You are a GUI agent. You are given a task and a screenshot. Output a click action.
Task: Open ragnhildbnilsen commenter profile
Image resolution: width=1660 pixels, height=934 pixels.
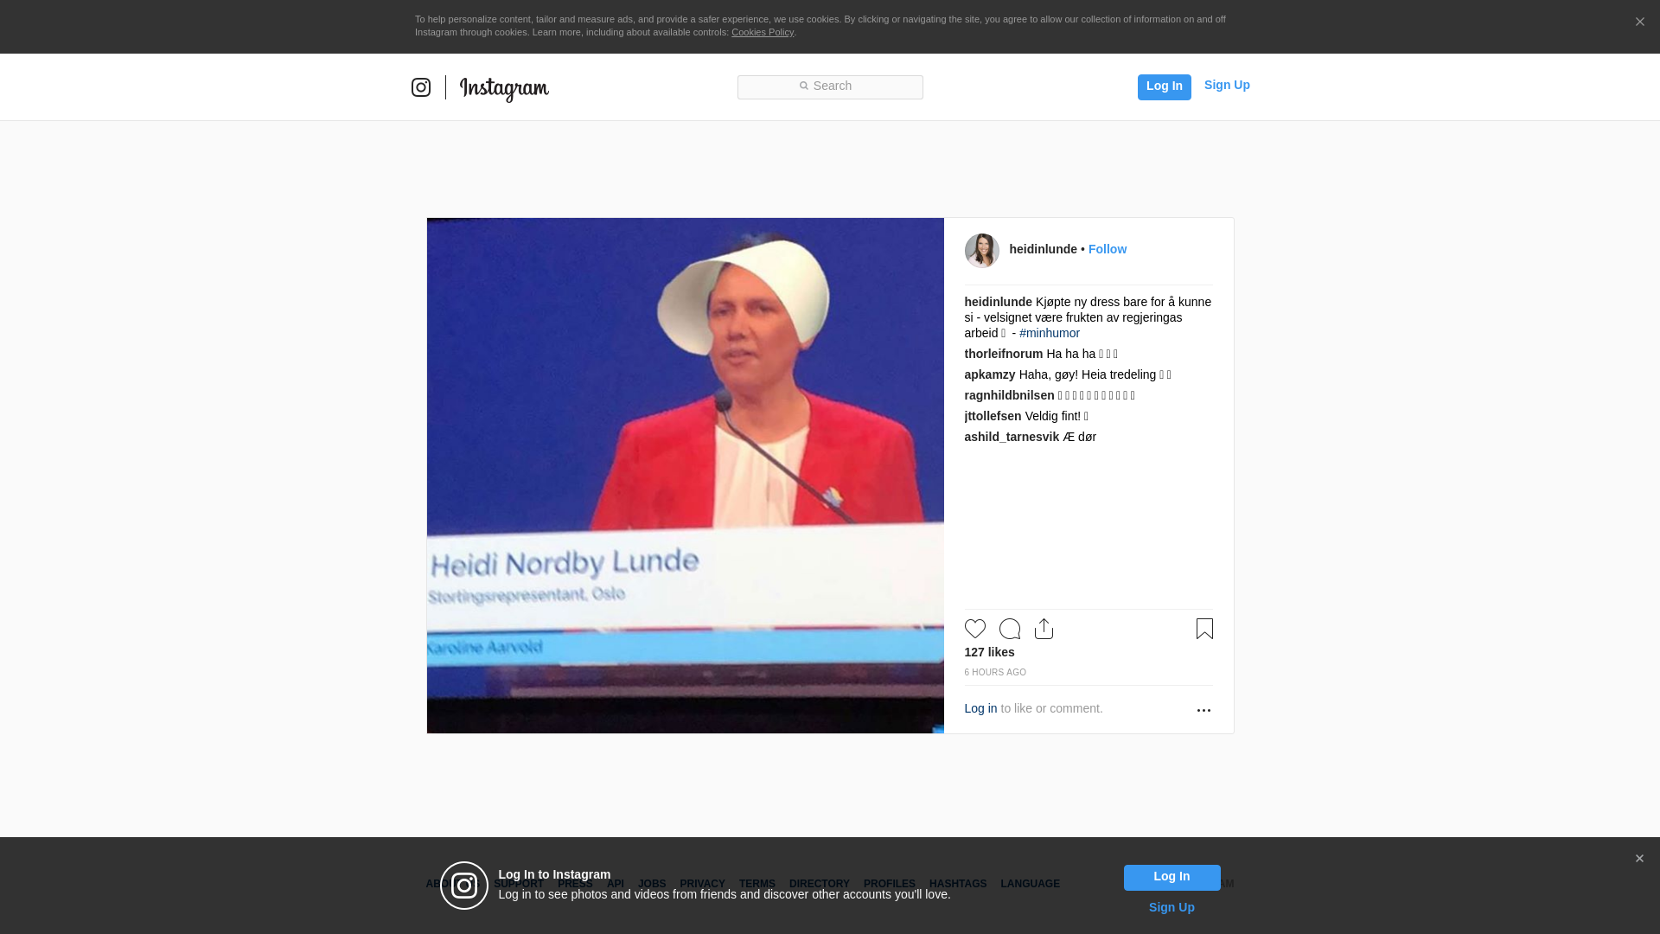[1009, 395]
